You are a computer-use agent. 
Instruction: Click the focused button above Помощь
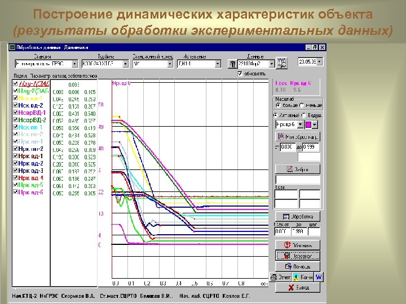click(298, 256)
